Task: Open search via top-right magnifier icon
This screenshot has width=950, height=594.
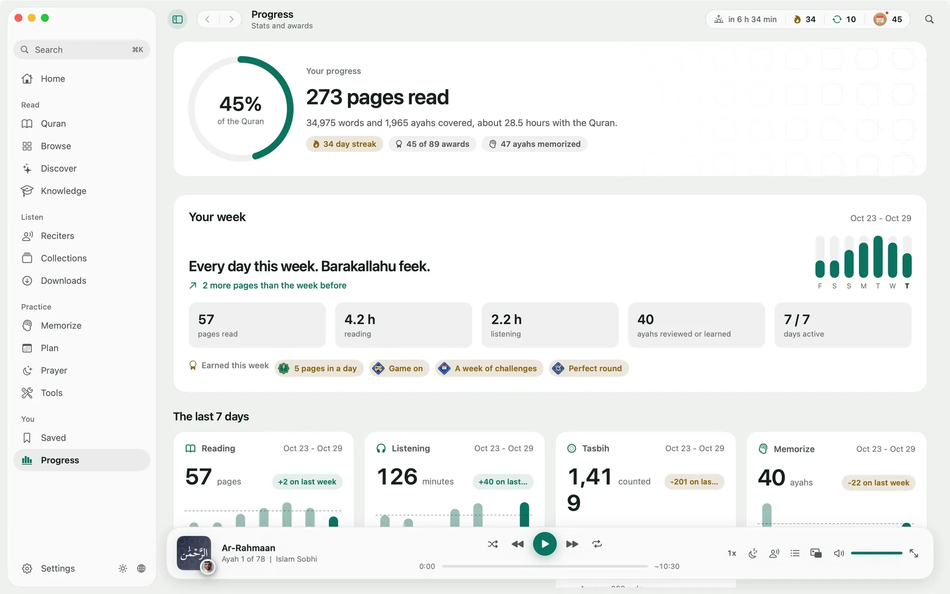Action: pos(929,19)
